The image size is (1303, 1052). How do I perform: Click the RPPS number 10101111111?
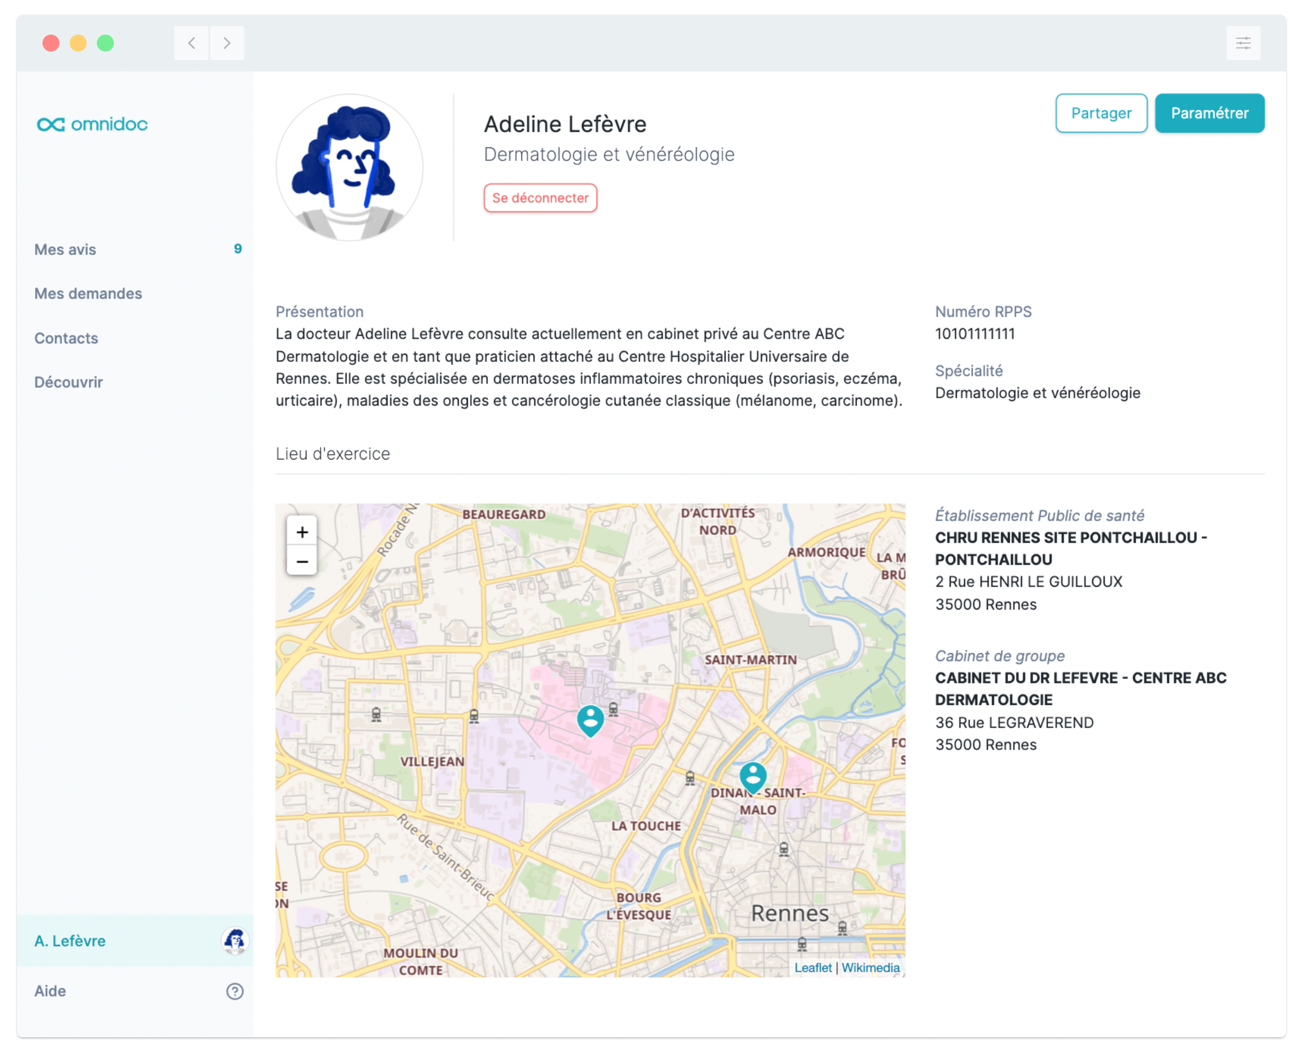pyautogui.click(x=974, y=334)
